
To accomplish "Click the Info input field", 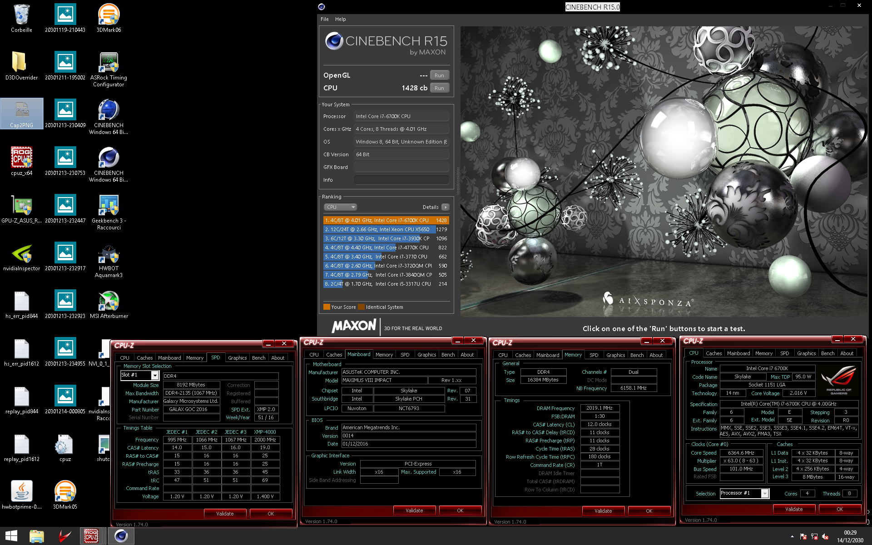I will (x=401, y=180).
